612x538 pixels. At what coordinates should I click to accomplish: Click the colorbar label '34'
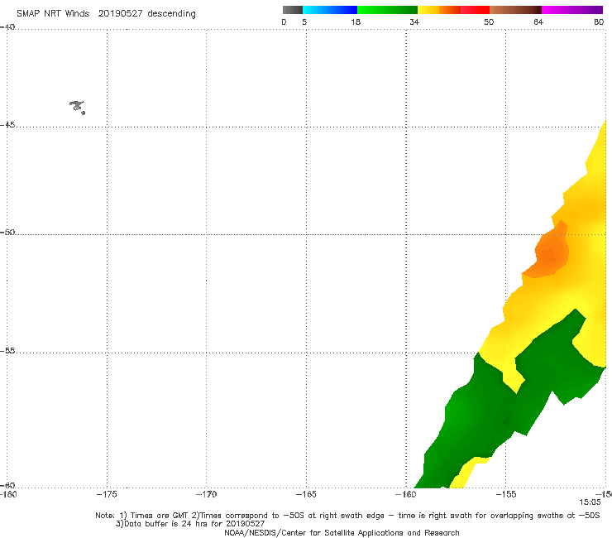click(414, 22)
